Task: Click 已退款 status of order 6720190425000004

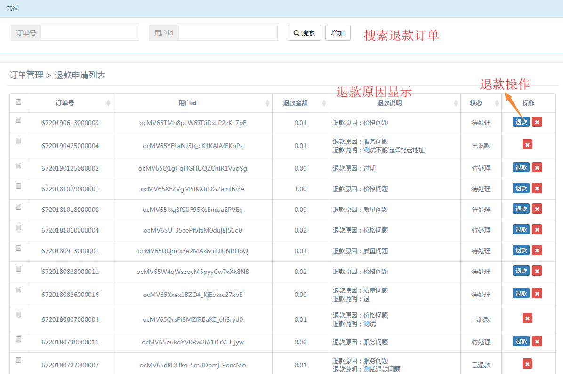Action: click(x=481, y=146)
